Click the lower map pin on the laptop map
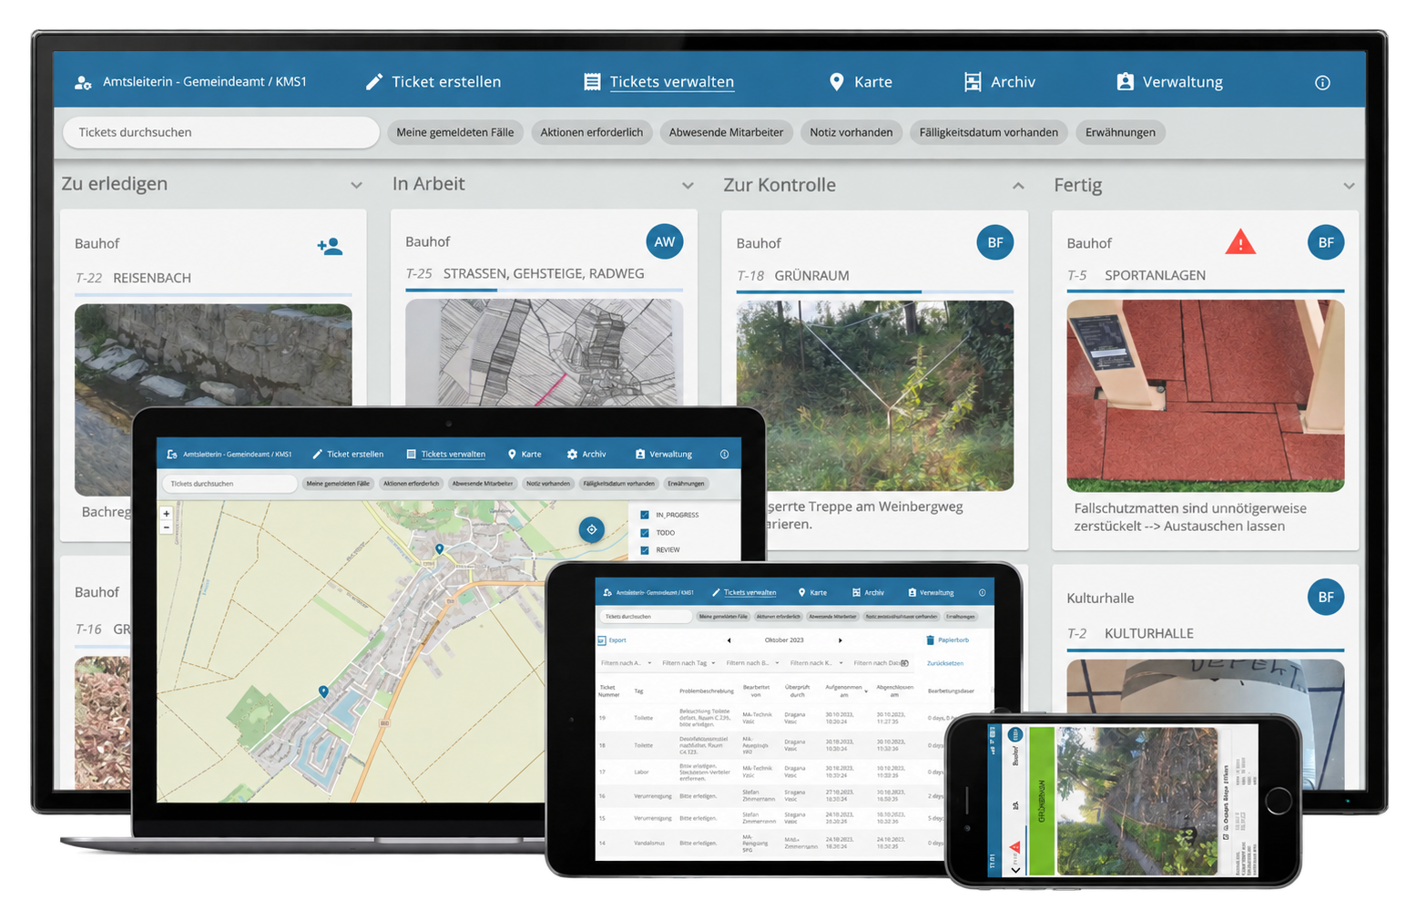1417x921 pixels. [x=323, y=691]
